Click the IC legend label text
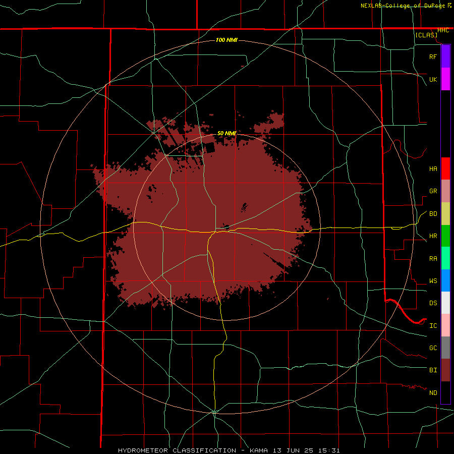454x454 pixels. (433, 326)
